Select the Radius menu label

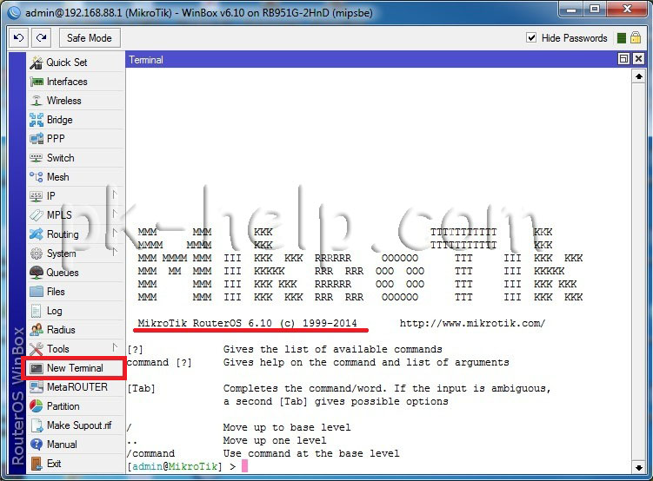(x=61, y=330)
